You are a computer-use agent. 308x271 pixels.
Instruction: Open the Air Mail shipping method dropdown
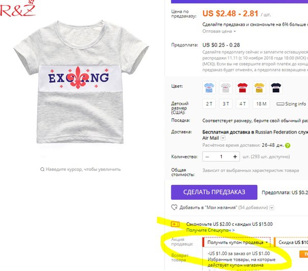tap(223, 138)
